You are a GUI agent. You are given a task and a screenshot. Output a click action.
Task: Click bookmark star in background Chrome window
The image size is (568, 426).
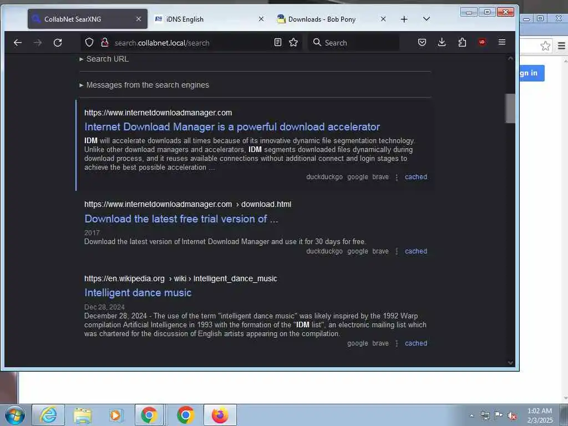pyautogui.click(x=545, y=46)
